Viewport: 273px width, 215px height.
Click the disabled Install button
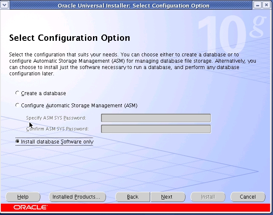pyautogui.click(x=208, y=197)
